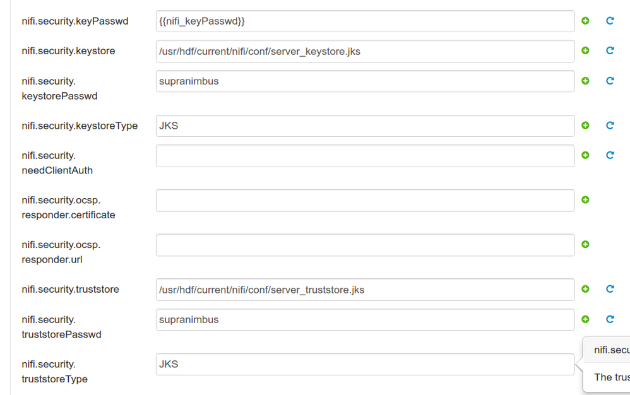Undo changes to nifi.security.truststore path
This screenshot has width=630, height=395.
[610, 289]
